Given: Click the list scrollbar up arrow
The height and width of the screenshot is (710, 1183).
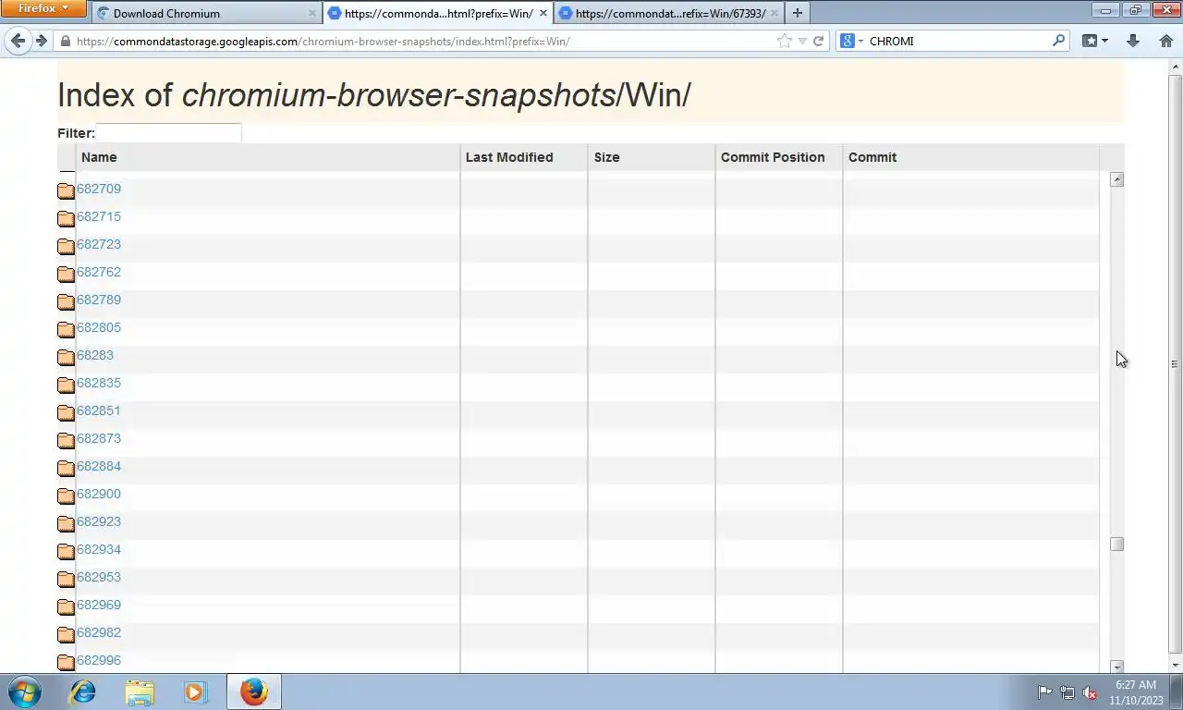Looking at the screenshot, I should (x=1116, y=179).
